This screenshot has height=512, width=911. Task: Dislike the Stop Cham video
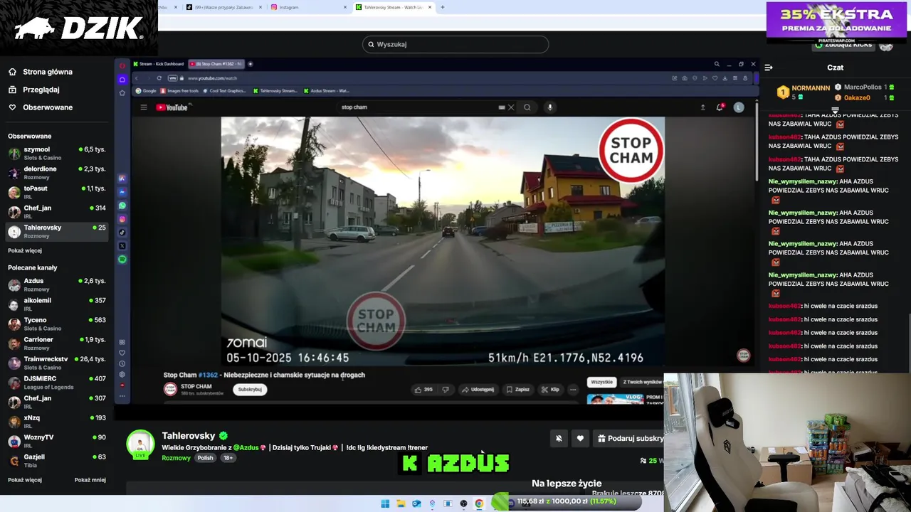[446, 390]
